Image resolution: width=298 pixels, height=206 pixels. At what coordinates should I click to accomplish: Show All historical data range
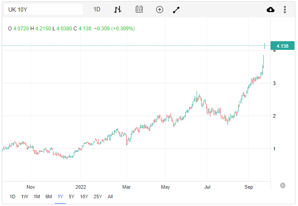110,196
